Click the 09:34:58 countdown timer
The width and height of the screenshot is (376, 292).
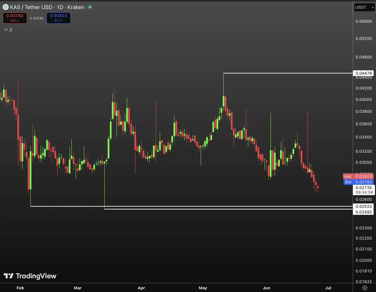click(364, 193)
